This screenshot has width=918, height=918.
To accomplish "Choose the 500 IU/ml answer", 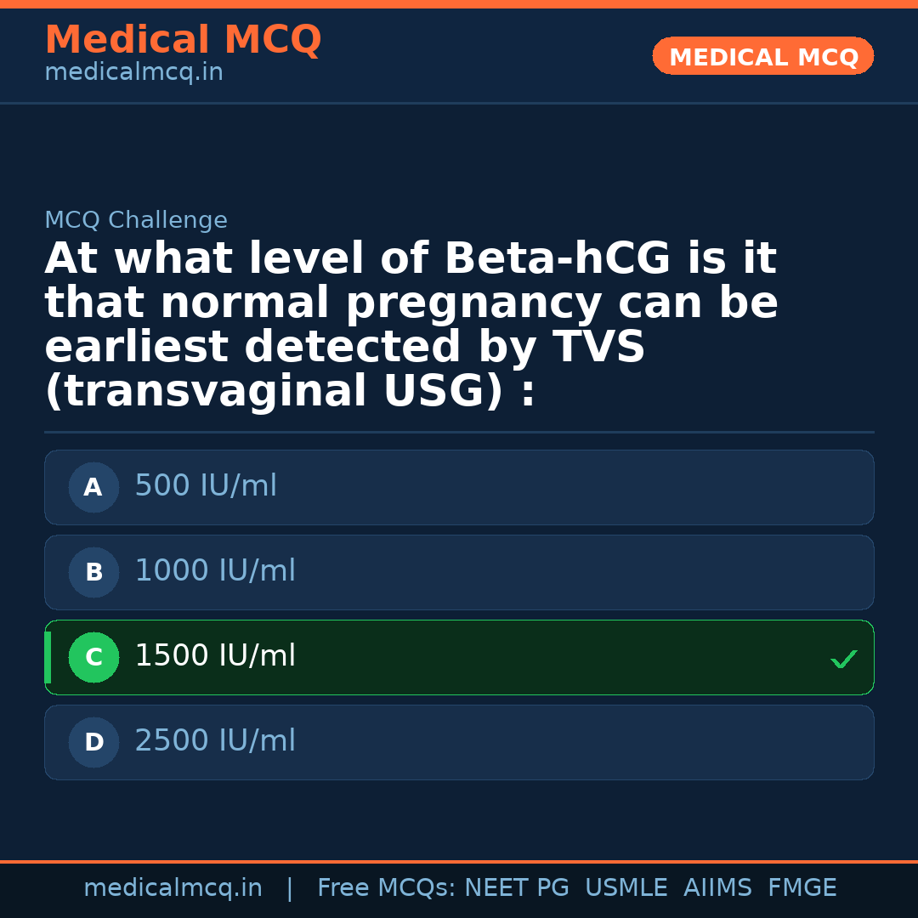I will (206, 487).
